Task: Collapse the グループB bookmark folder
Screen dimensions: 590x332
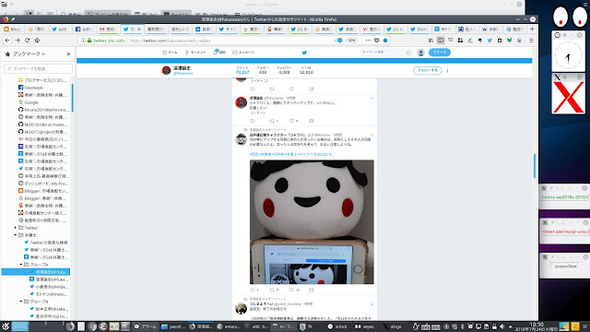Action: pos(21,302)
